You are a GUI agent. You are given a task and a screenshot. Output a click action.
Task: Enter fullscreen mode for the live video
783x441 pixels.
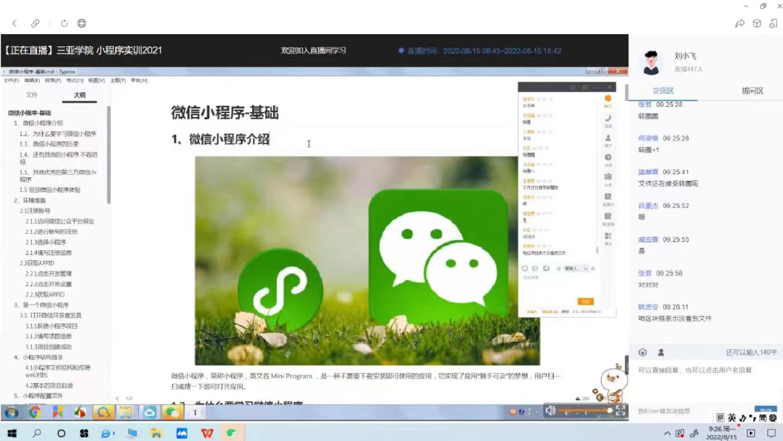pyautogui.click(x=620, y=411)
